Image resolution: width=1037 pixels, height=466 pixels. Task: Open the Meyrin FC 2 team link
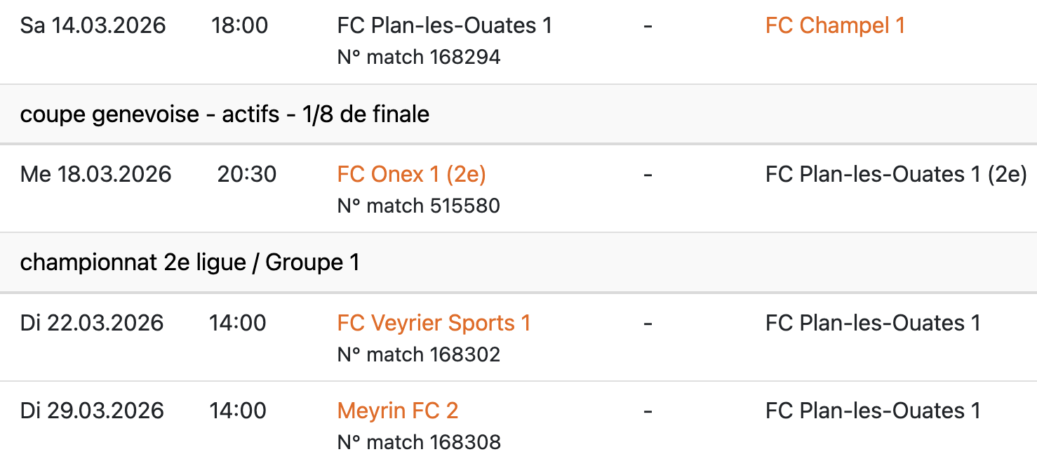coord(397,411)
